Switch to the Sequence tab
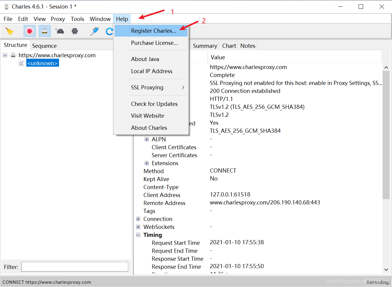This screenshot has width=392, height=287. [x=44, y=46]
